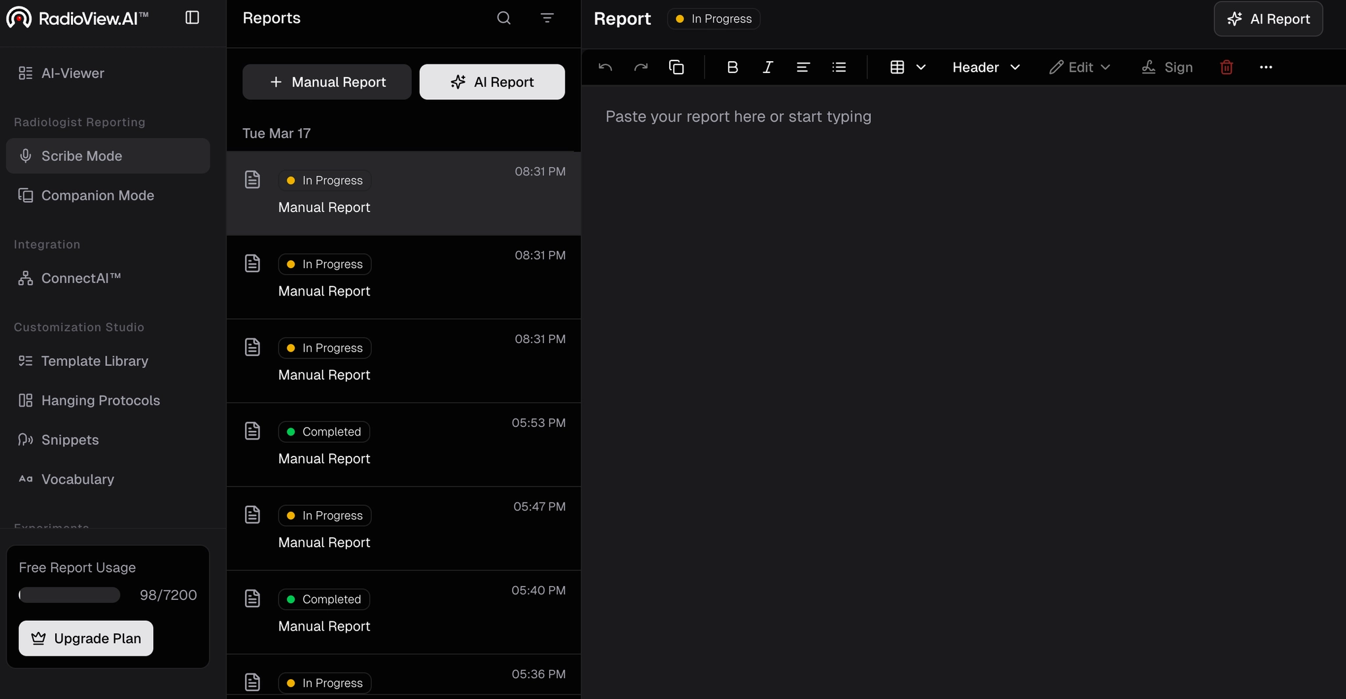Click the RadioView.AI logo

(x=78, y=18)
